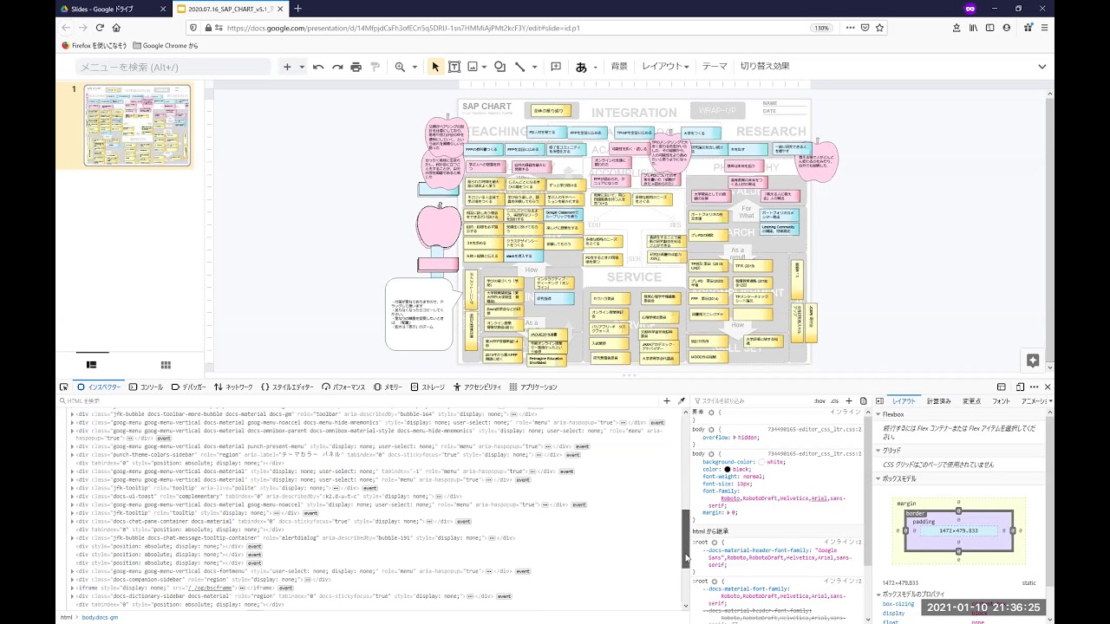Click the add comment icon
Image resolution: width=1110 pixels, height=624 pixels.
tap(556, 67)
